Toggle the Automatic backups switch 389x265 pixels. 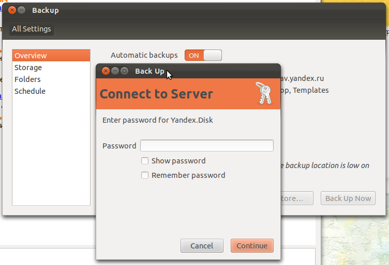[x=203, y=55]
